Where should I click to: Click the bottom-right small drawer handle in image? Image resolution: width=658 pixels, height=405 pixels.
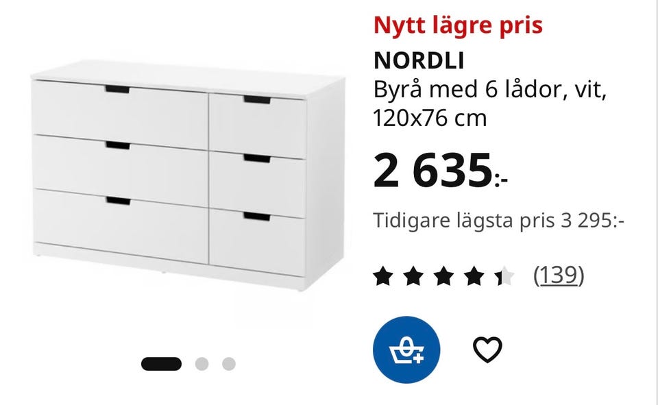(x=257, y=216)
